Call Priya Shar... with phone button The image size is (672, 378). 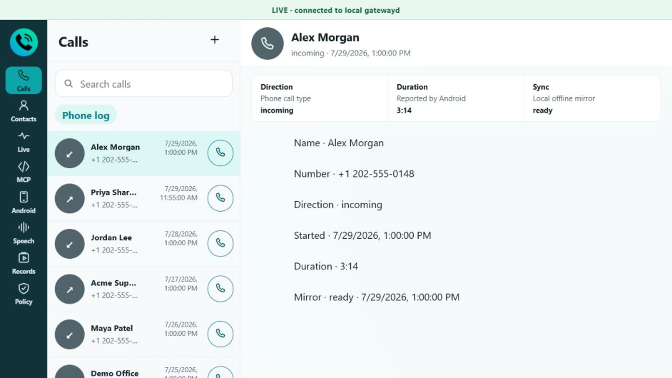click(x=220, y=198)
